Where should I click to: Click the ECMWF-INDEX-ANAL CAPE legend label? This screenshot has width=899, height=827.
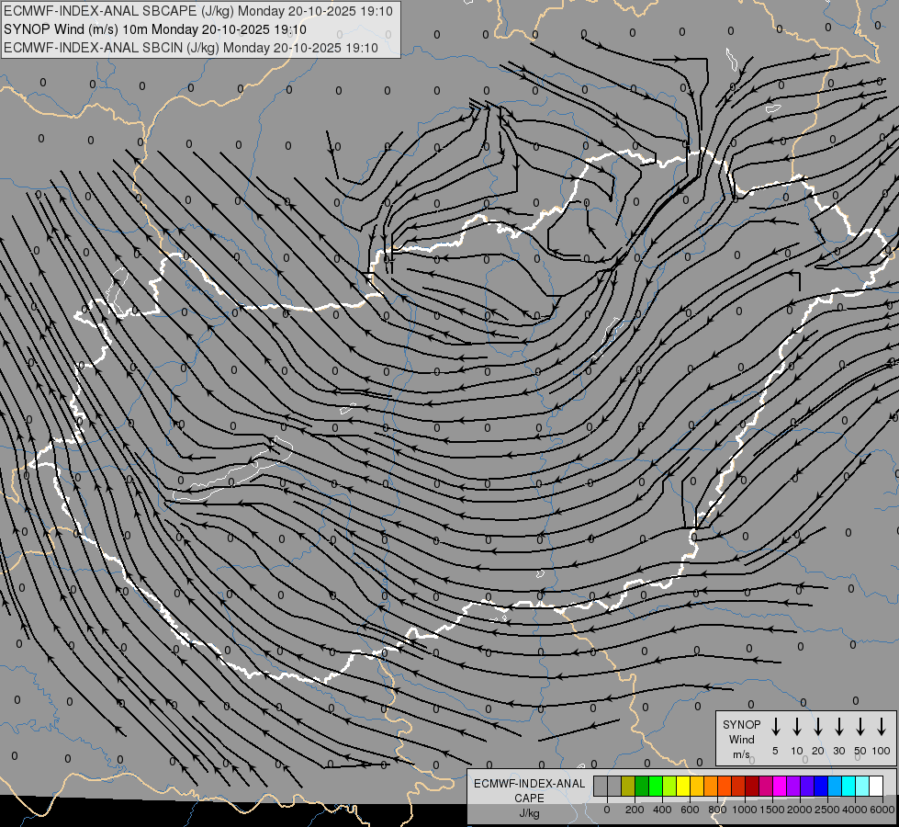coord(529,790)
